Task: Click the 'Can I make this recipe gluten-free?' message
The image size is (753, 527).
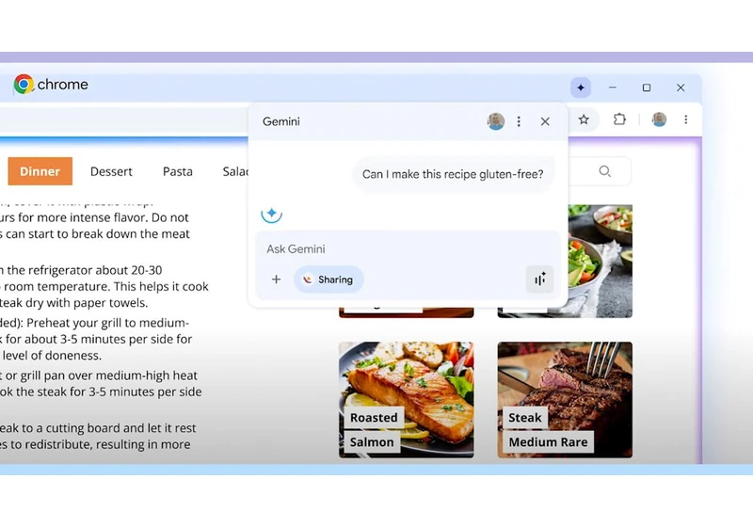Action: click(453, 174)
